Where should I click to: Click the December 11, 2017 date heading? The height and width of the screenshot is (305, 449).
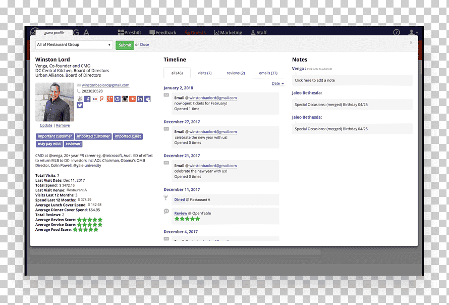pyautogui.click(x=182, y=190)
